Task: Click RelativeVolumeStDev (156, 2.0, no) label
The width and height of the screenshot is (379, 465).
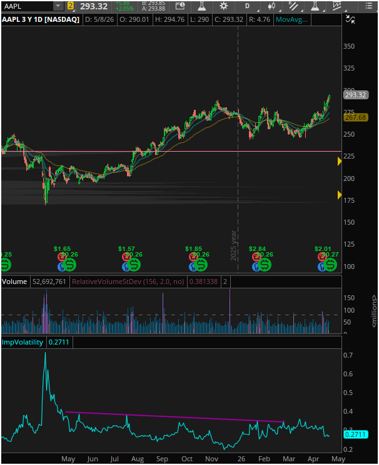Action: [128, 281]
